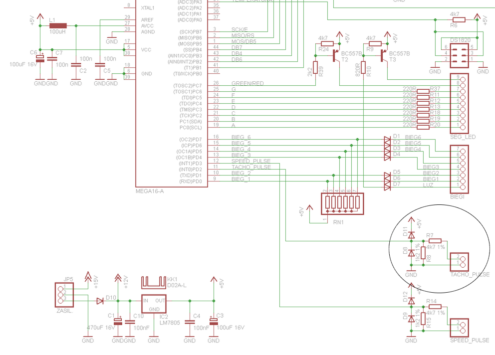Viewport: 495px width, 355px height.
Task: Select the BIEGI connector body
Action: [x=459, y=169]
